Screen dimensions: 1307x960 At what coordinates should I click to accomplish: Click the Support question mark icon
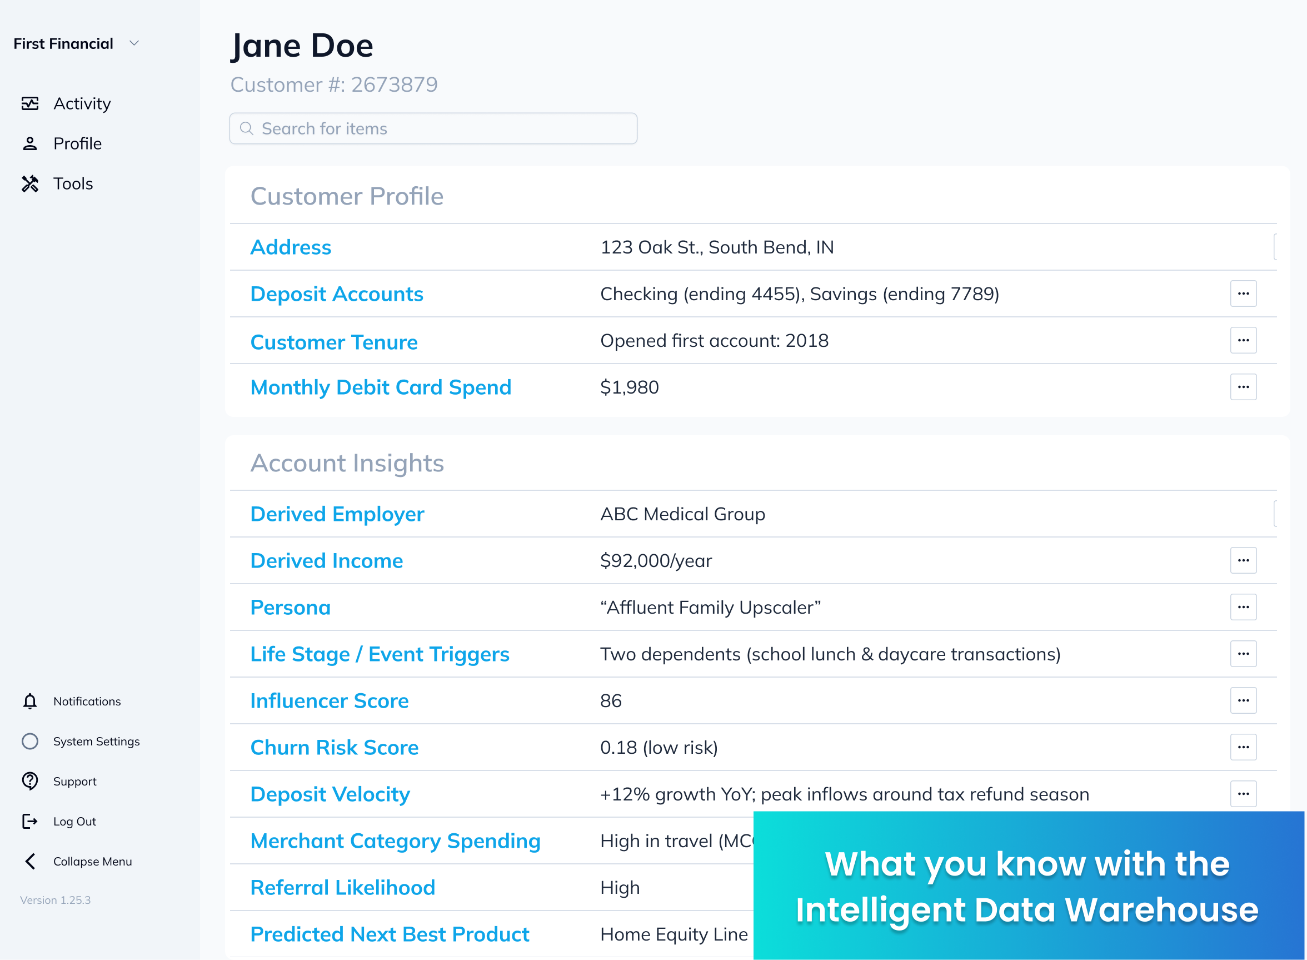pyautogui.click(x=30, y=782)
